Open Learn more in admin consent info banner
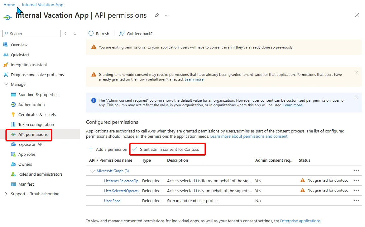The image size is (365, 227). click(293, 105)
